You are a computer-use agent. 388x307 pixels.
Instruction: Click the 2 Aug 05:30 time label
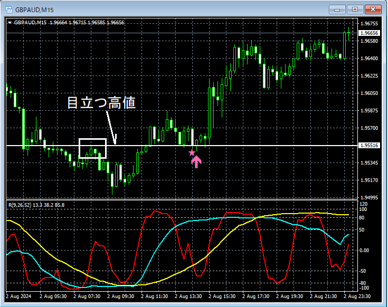[x=53, y=296]
